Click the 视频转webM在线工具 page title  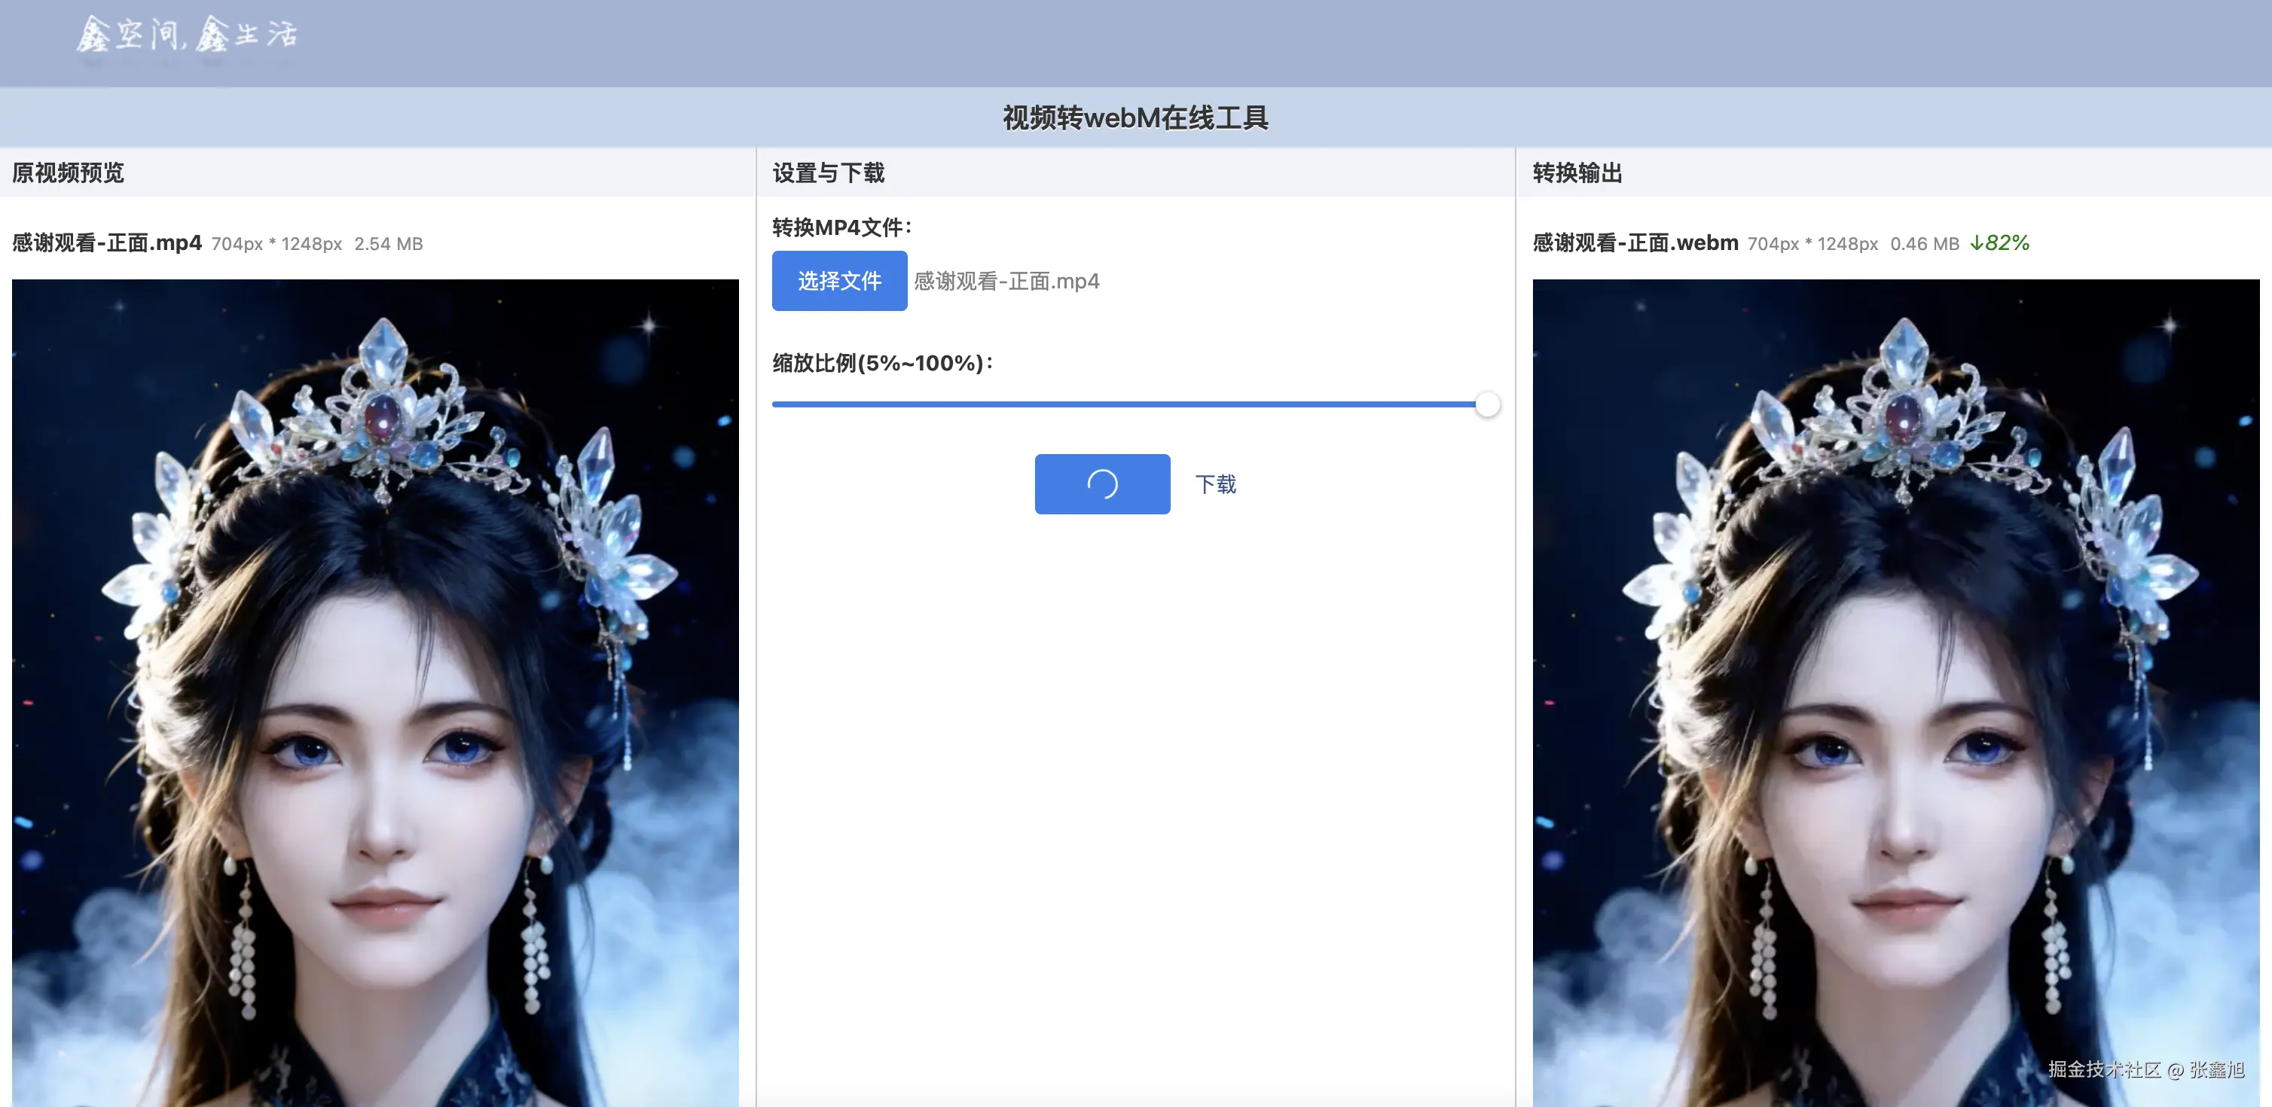point(1135,116)
